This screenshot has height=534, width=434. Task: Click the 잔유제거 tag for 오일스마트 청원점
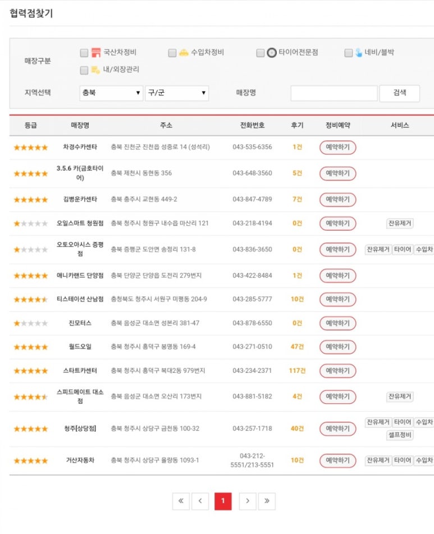tap(400, 223)
